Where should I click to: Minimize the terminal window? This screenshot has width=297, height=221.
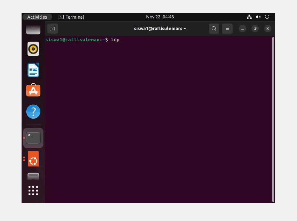click(242, 29)
